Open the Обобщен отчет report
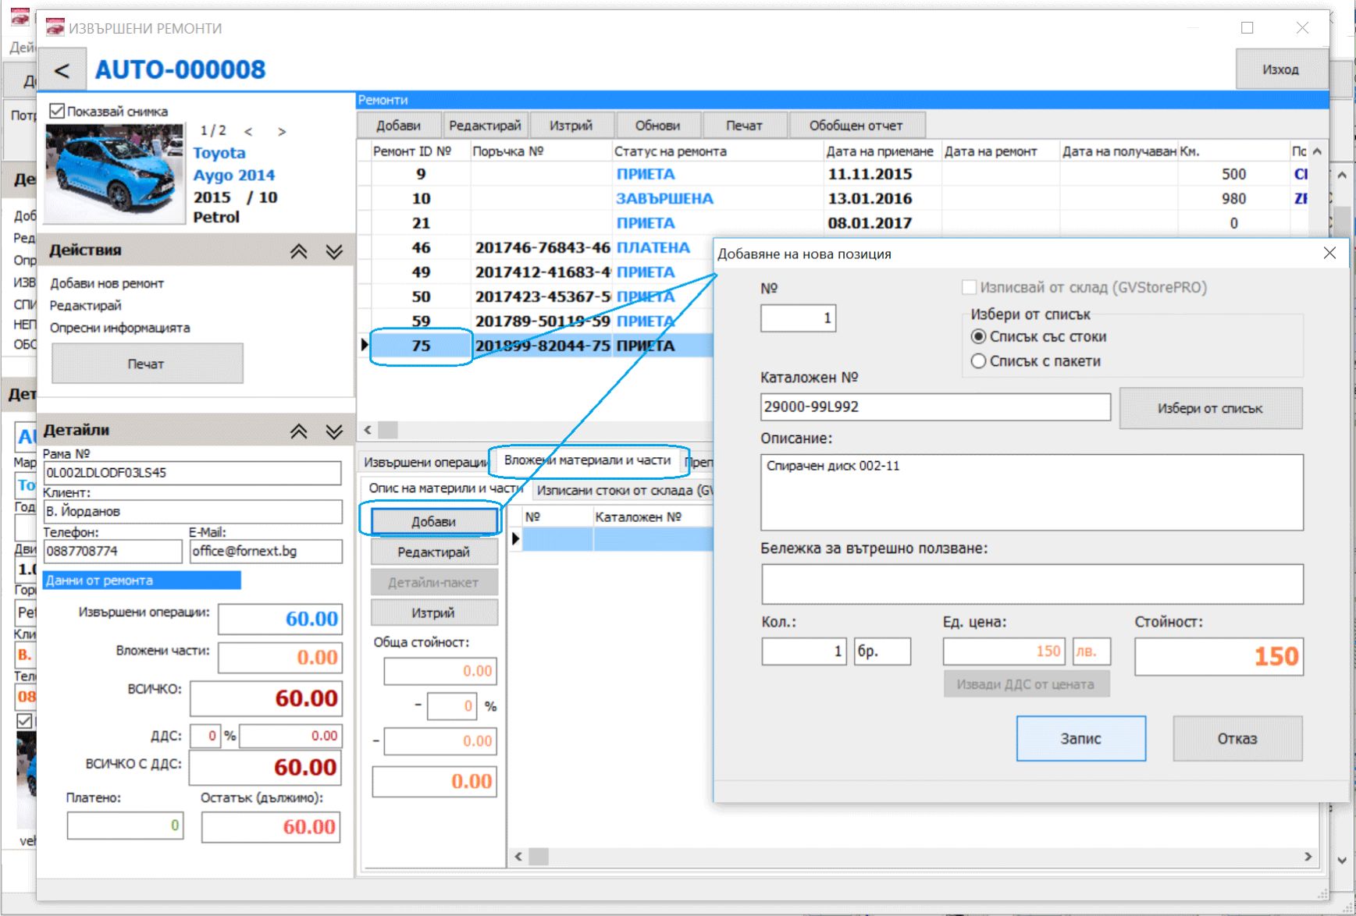The height and width of the screenshot is (916, 1356). pos(856,126)
